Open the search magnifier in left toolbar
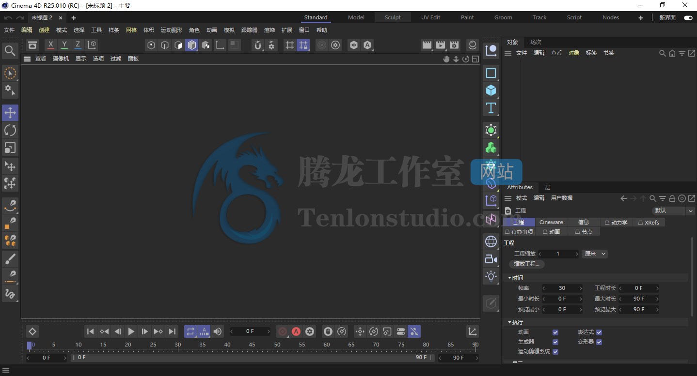This screenshot has width=697, height=376. pos(10,51)
